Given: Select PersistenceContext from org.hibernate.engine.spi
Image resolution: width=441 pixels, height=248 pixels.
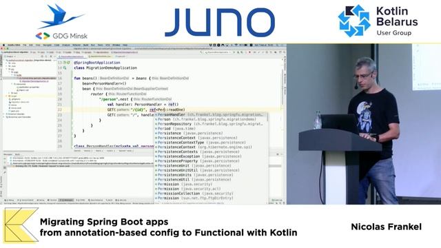Looking at the screenshot, I should pyautogui.click(x=210, y=147).
